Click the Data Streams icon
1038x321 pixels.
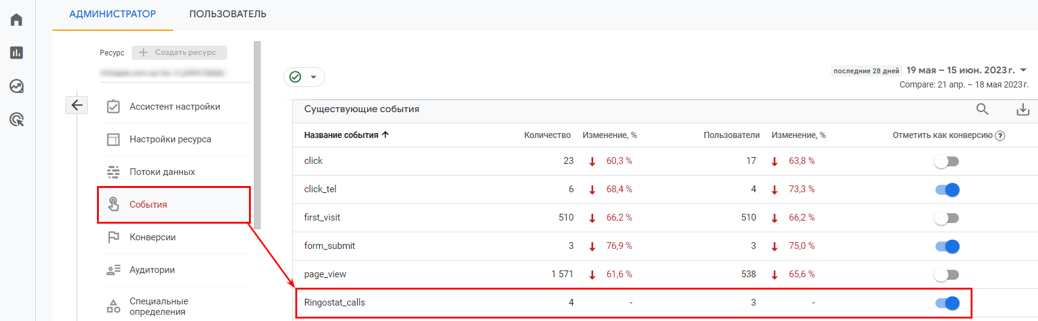coord(114,172)
